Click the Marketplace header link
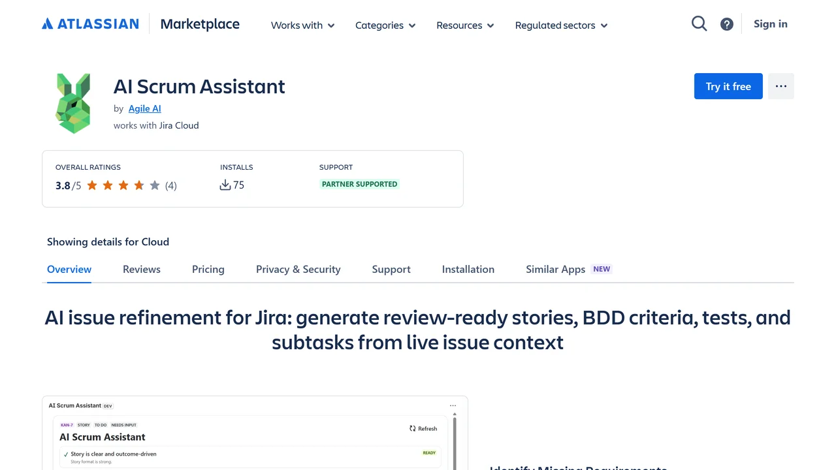The height and width of the screenshot is (470, 836). (x=200, y=24)
